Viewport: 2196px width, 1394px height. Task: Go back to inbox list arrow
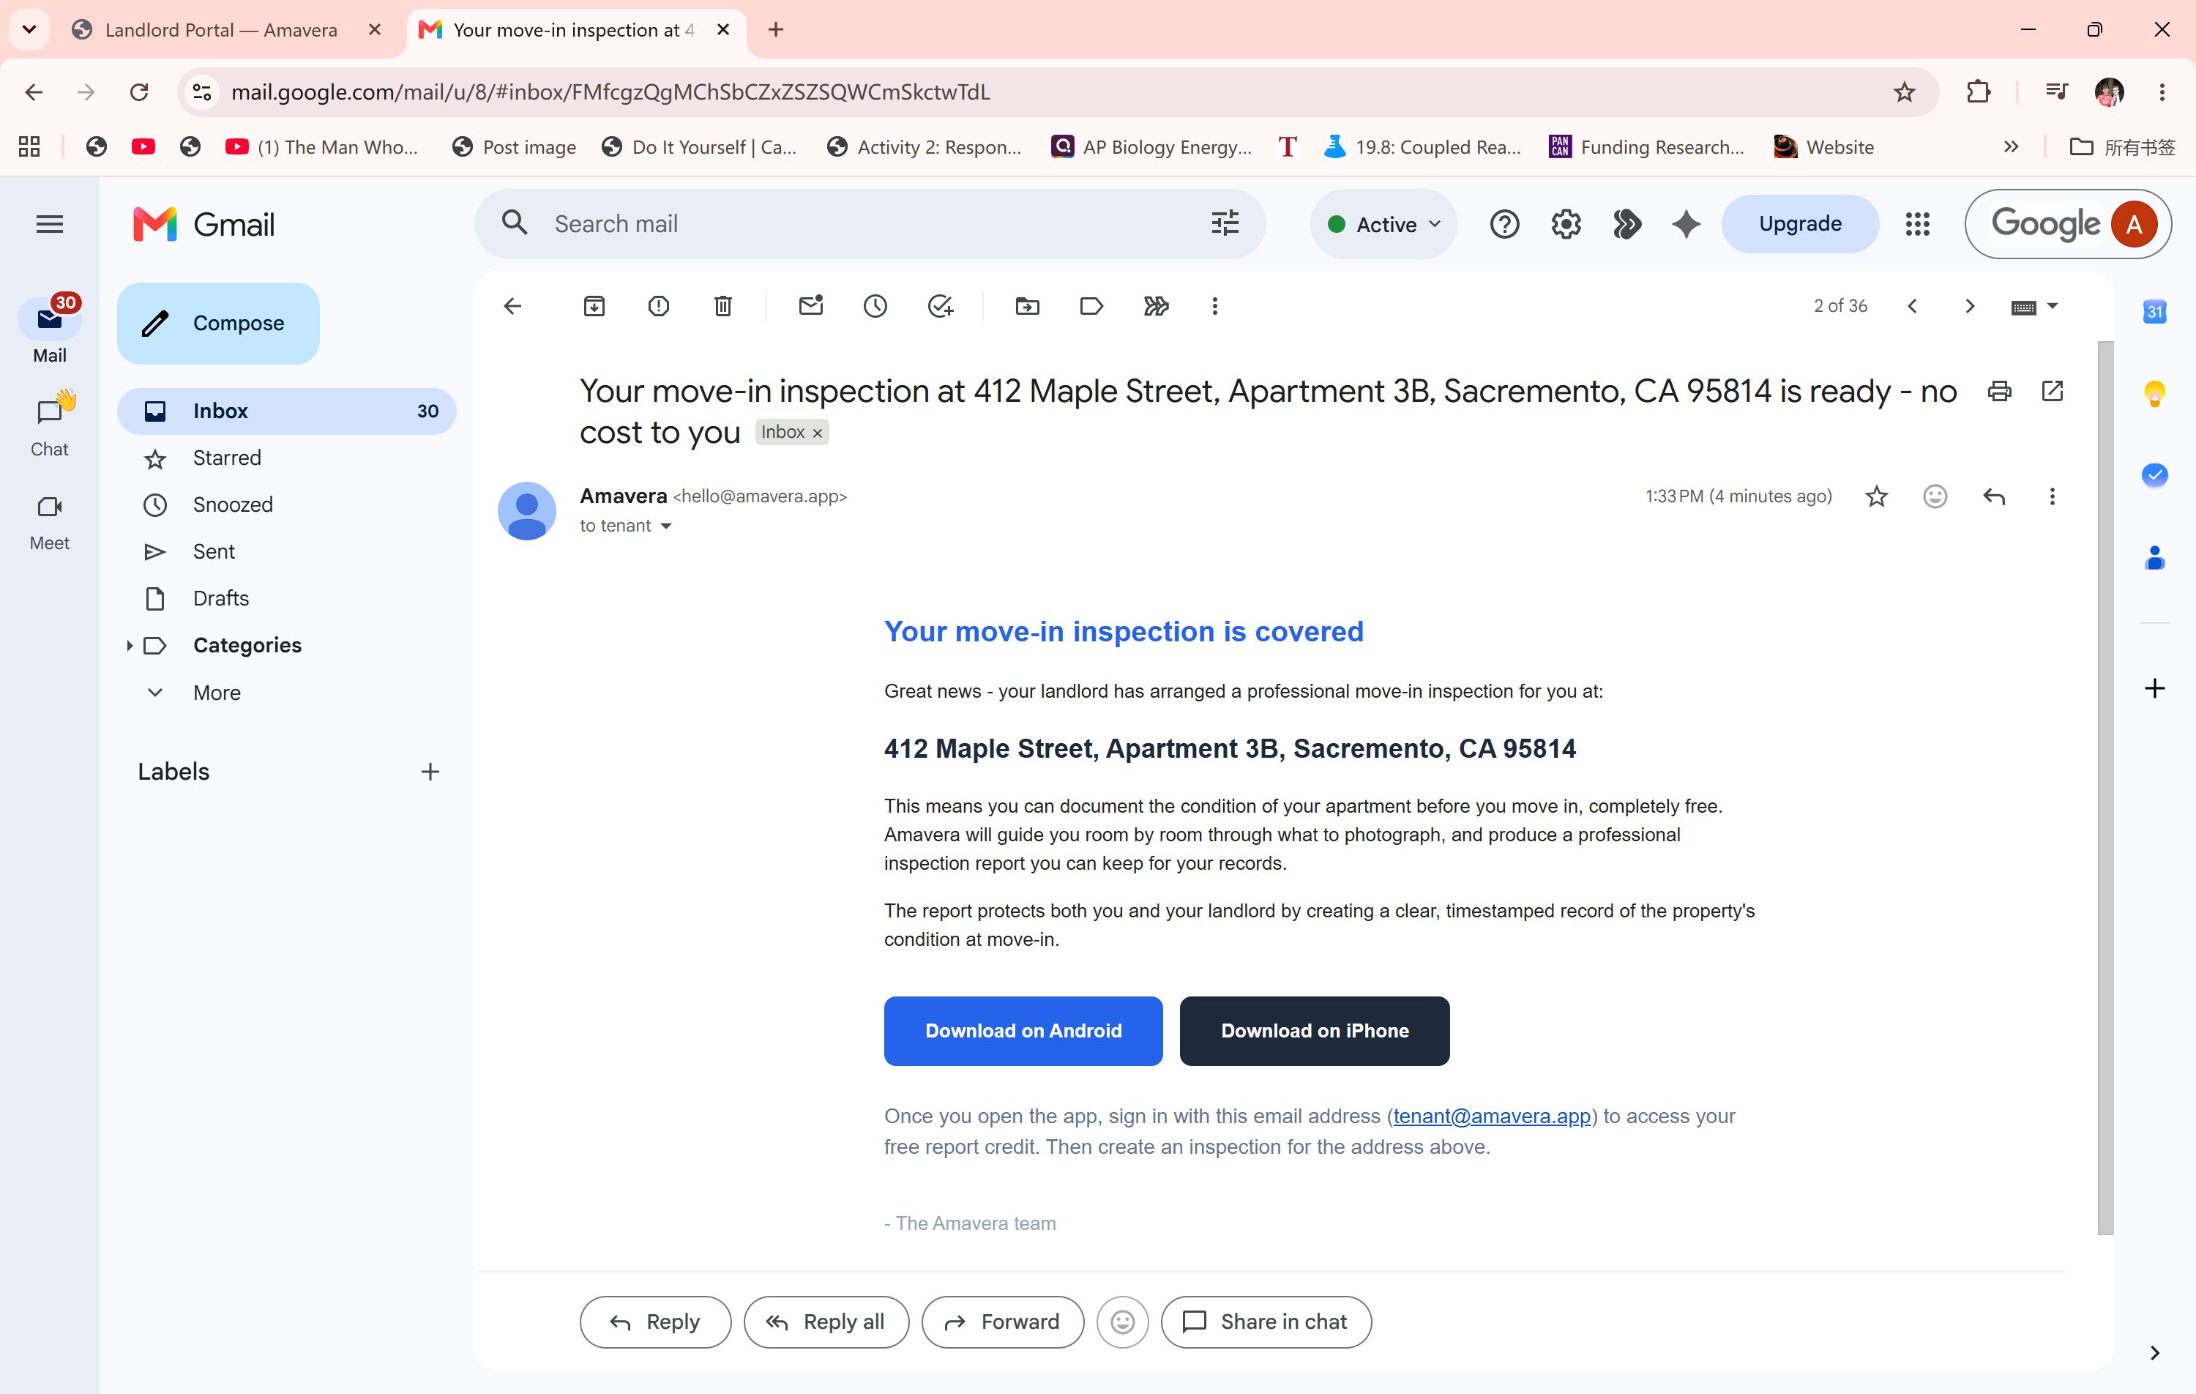pyautogui.click(x=512, y=307)
